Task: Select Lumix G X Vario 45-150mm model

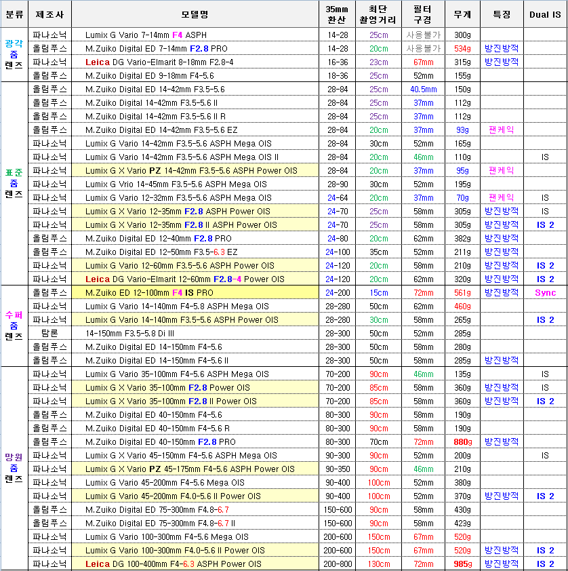Action: pyautogui.click(x=181, y=456)
